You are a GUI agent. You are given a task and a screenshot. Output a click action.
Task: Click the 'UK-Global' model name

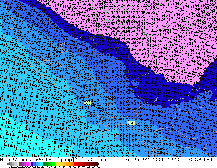pyautogui.click(x=98, y=160)
